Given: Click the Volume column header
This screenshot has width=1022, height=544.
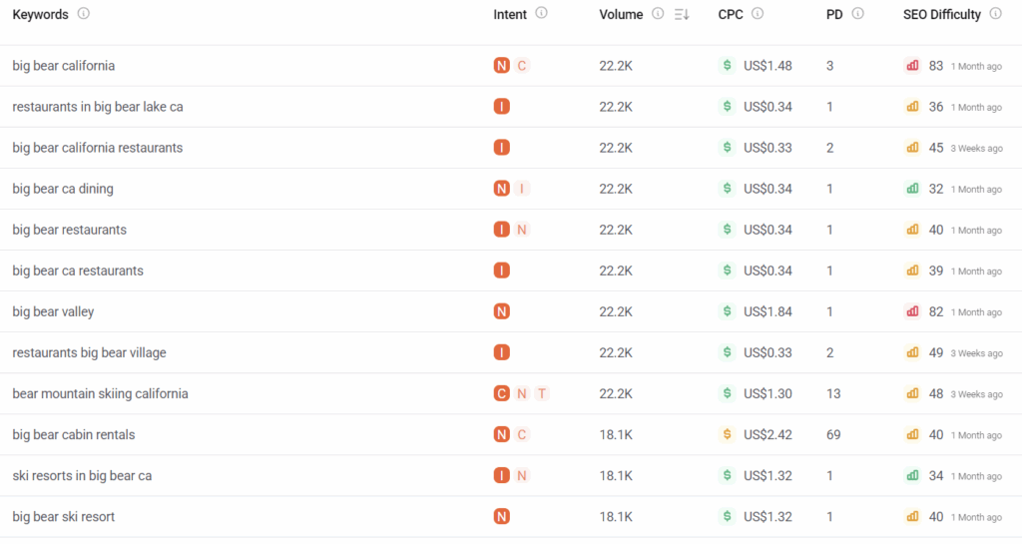Looking at the screenshot, I should (x=622, y=14).
